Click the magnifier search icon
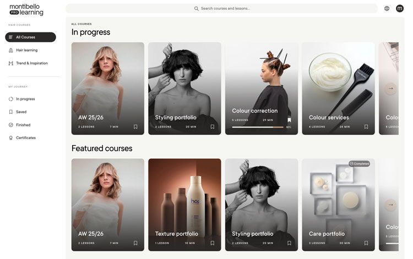The image size is (413, 259). [196, 9]
